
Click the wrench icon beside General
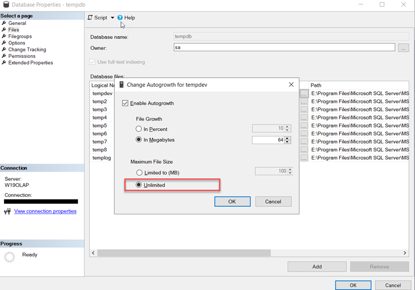point(4,23)
